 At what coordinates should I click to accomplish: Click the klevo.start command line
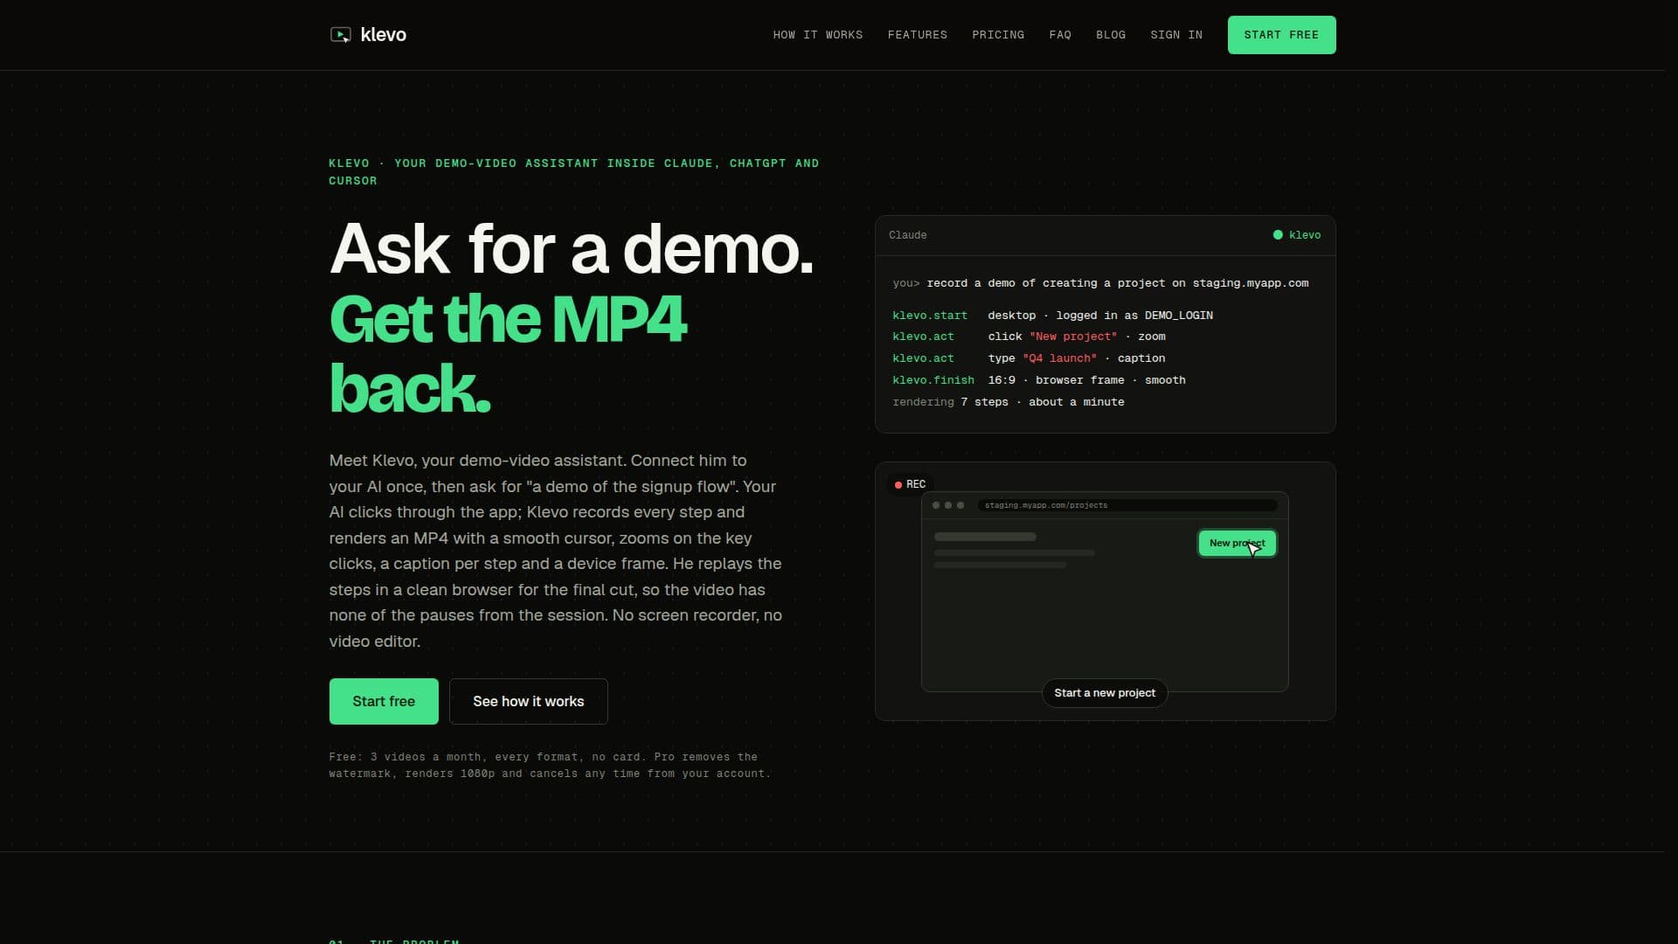coord(1052,316)
